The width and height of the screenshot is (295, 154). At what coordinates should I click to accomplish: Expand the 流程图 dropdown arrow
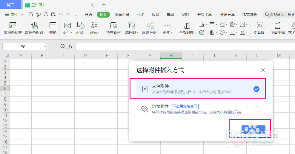coord(138,33)
